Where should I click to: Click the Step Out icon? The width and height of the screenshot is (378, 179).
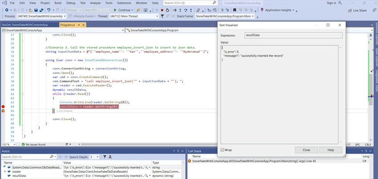point(191,10)
